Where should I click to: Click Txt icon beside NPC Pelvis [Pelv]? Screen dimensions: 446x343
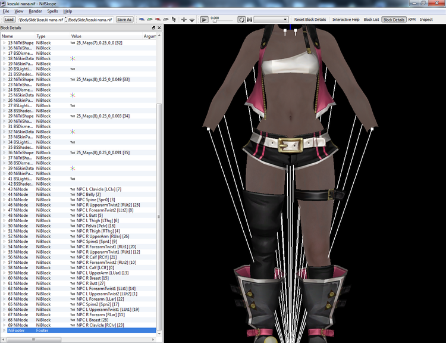point(73,226)
